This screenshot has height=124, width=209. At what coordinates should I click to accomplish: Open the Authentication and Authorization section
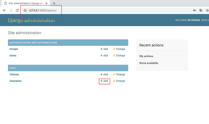pos(33,43)
